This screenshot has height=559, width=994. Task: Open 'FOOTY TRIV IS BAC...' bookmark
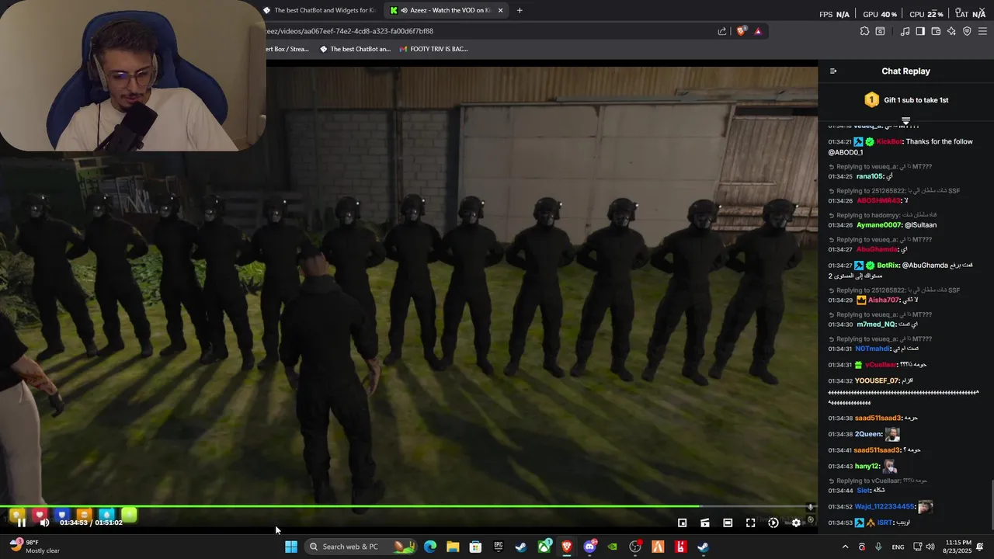click(x=433, y=49)
